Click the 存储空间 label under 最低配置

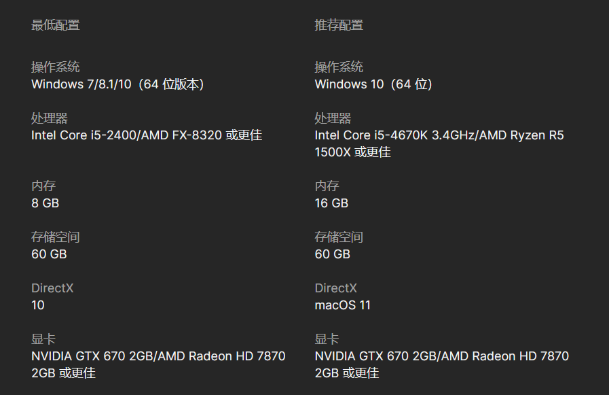click(x=56, y=237)
